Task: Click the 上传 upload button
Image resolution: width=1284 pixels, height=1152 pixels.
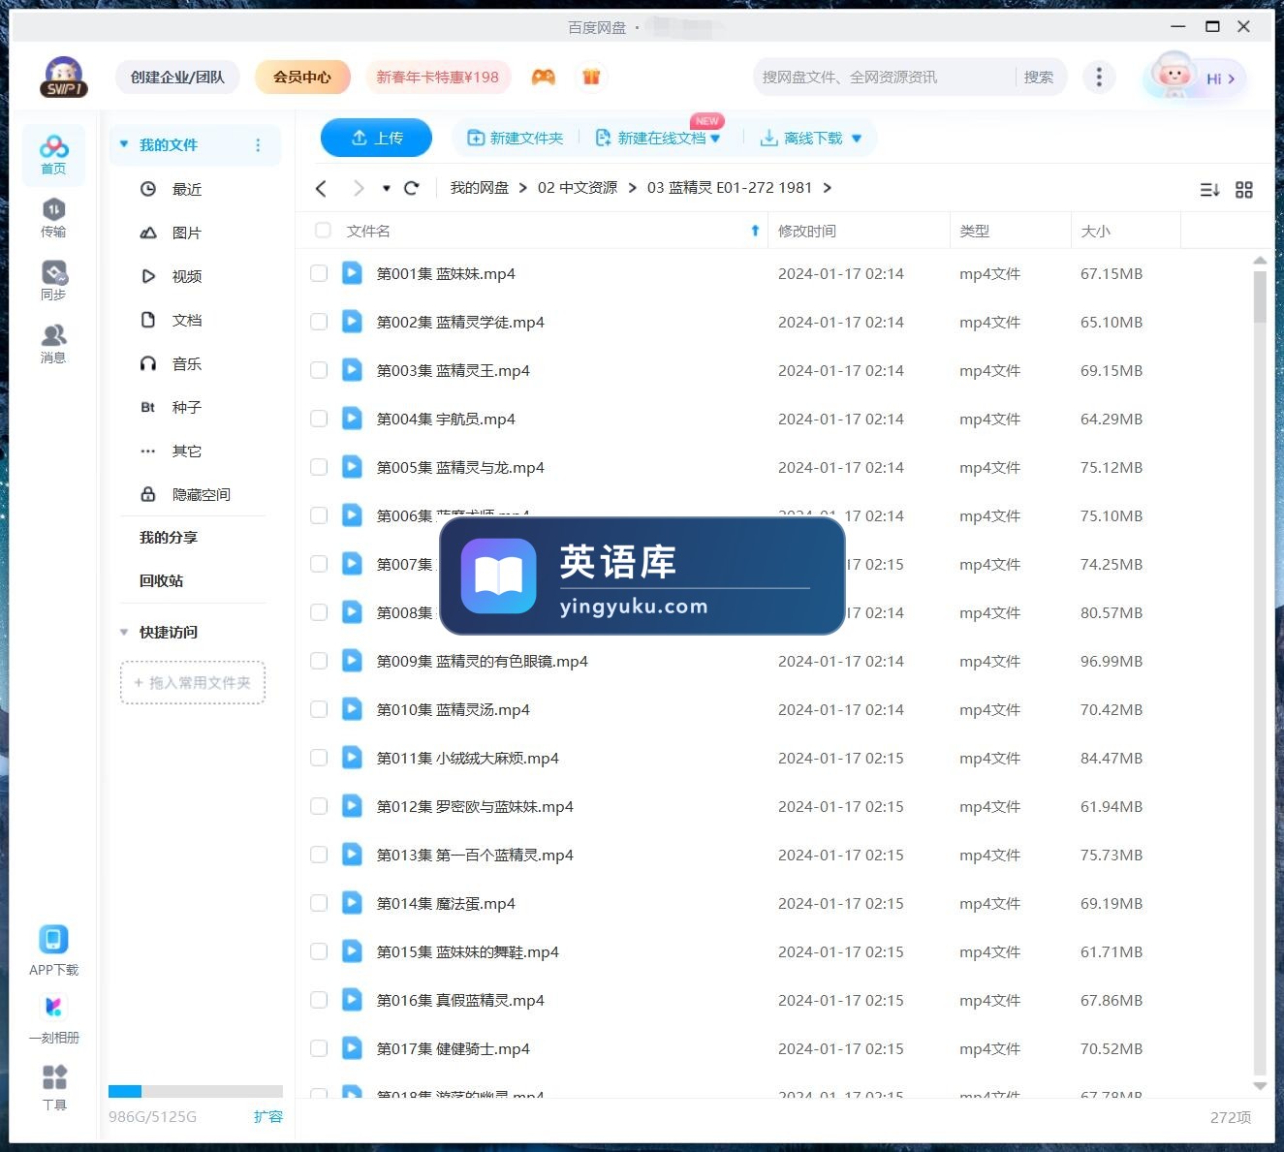Action: pos(377,139)
